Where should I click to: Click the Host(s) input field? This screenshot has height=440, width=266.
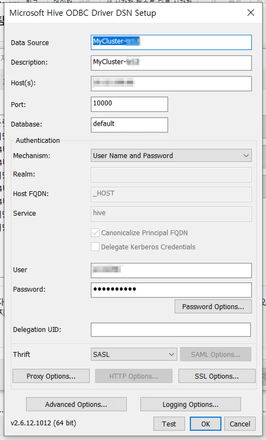click(x=171, y=84)
